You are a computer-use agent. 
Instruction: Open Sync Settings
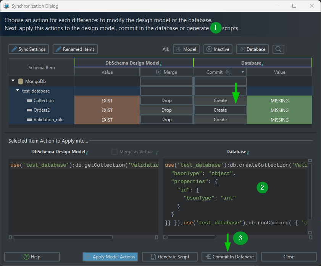(29, 49)
